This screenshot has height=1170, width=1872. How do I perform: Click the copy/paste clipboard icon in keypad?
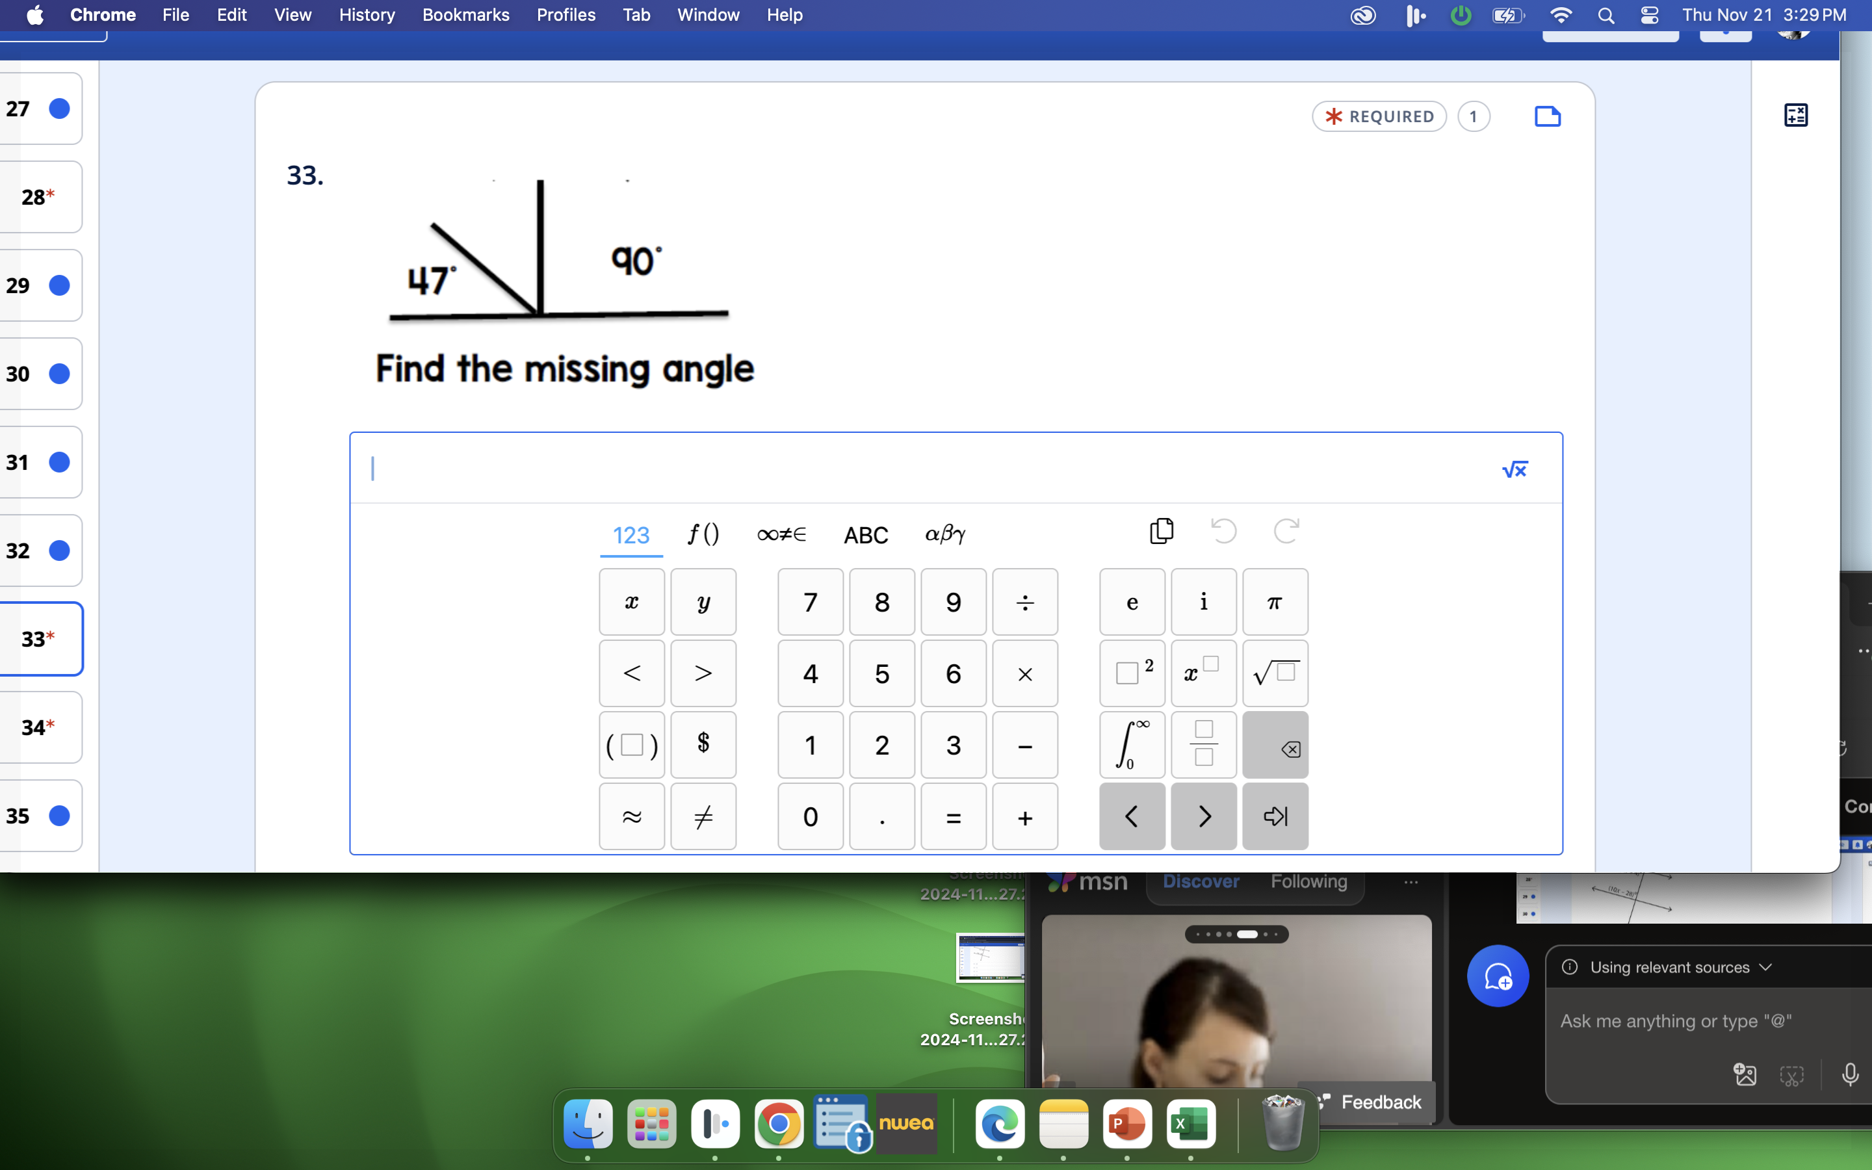click(1161, 531)
